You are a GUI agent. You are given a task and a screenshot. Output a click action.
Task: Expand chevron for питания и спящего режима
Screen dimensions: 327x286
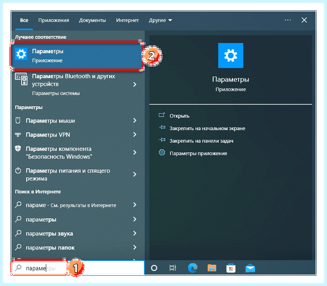point(135,174)
